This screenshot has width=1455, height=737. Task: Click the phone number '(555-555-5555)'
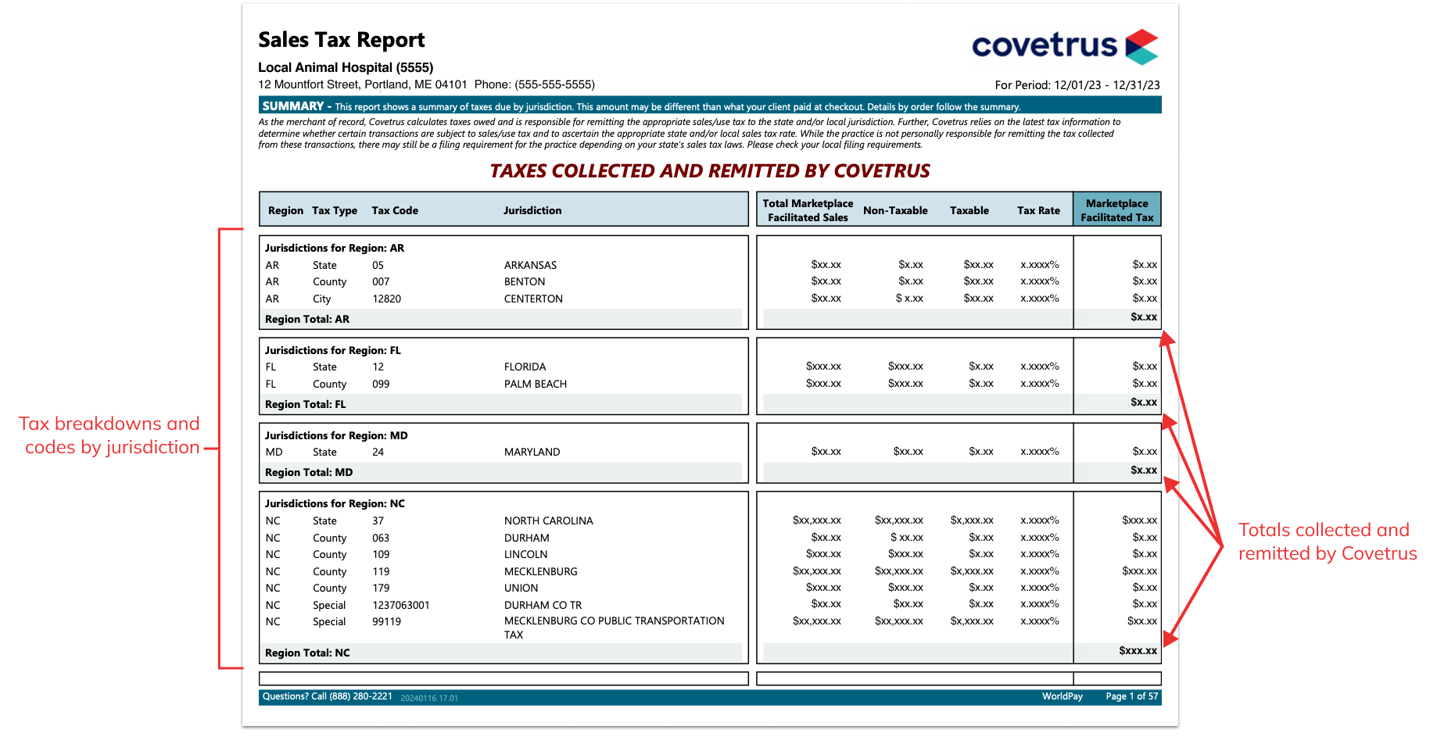point(554,84)
